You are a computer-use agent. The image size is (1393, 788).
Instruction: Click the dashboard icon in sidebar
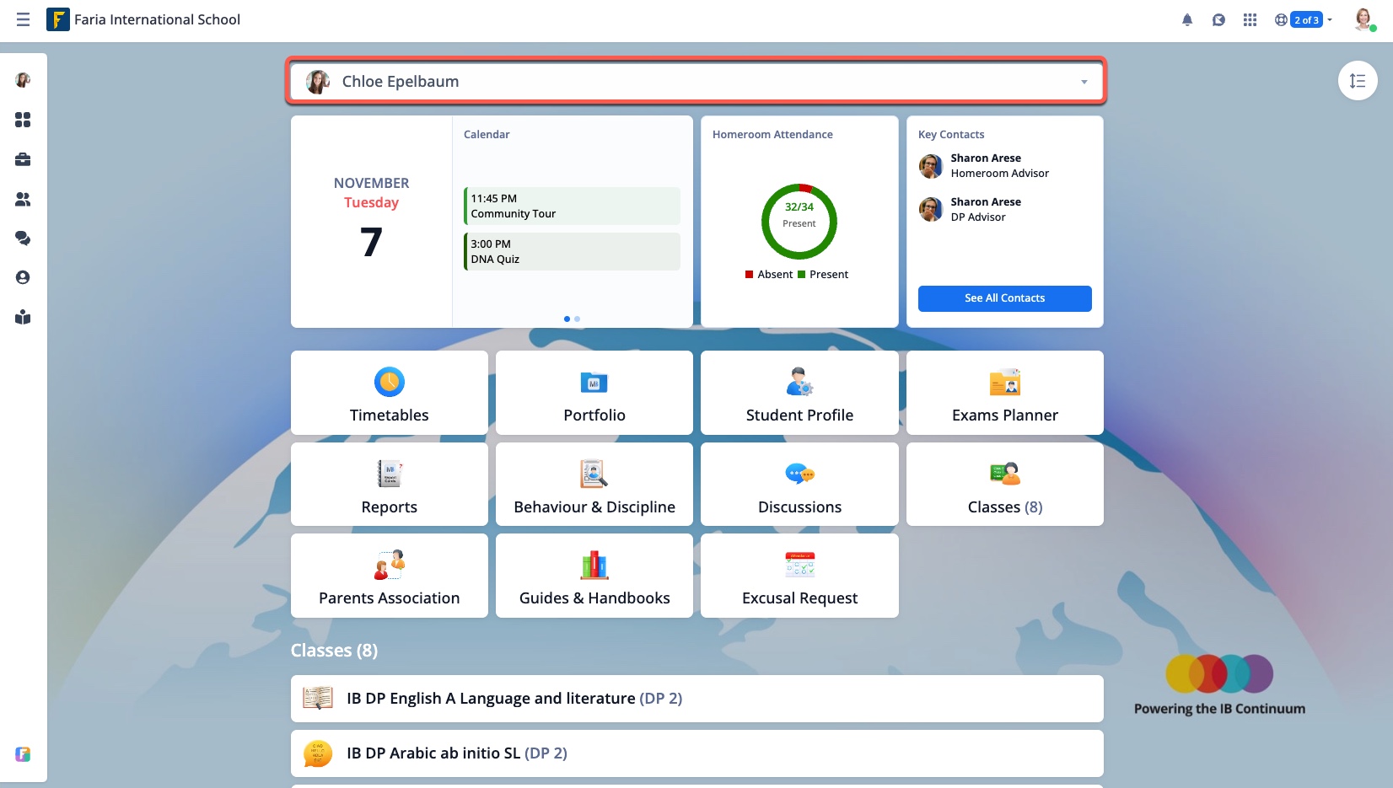point(23,120)
